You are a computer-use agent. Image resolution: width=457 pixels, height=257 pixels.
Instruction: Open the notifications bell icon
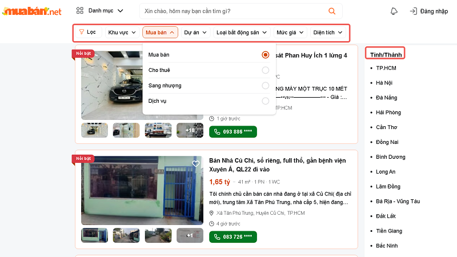(394, 11)
